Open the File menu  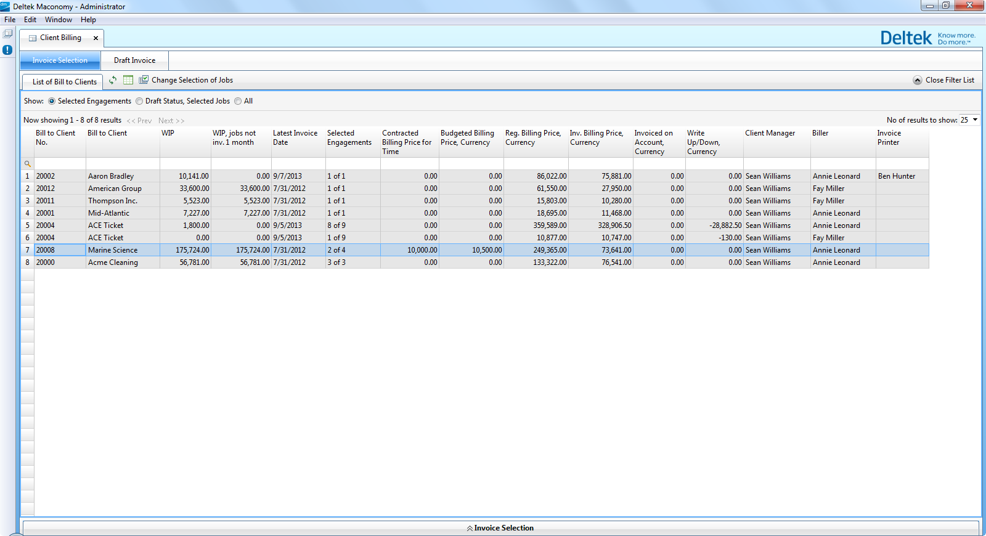(10, 20)
